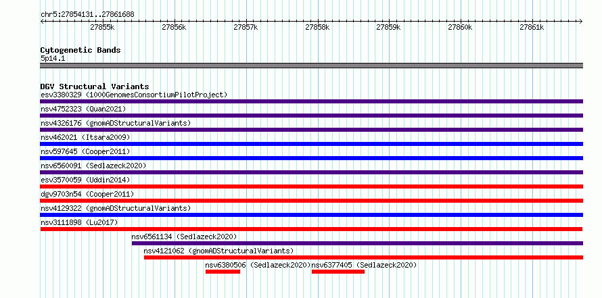Screen dimensions: 602x298
Task: Click the nsv462021 (Itsara2009) label
Action: pos(85,137)
